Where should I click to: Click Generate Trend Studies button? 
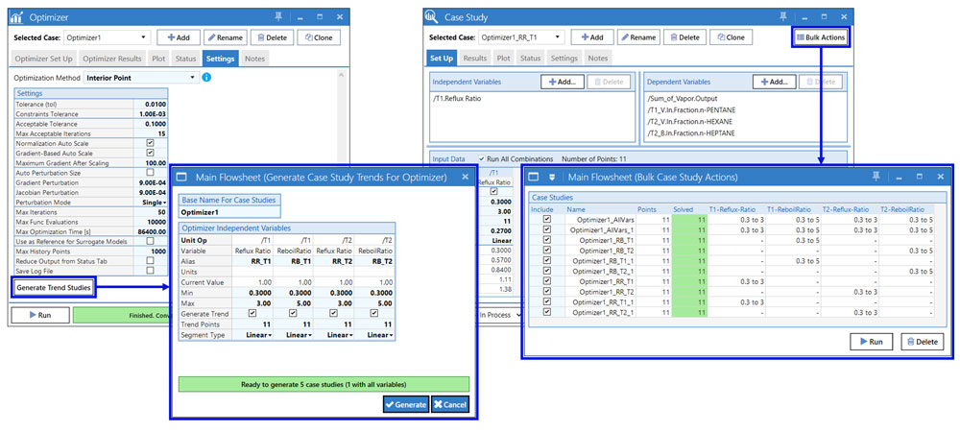53,287
